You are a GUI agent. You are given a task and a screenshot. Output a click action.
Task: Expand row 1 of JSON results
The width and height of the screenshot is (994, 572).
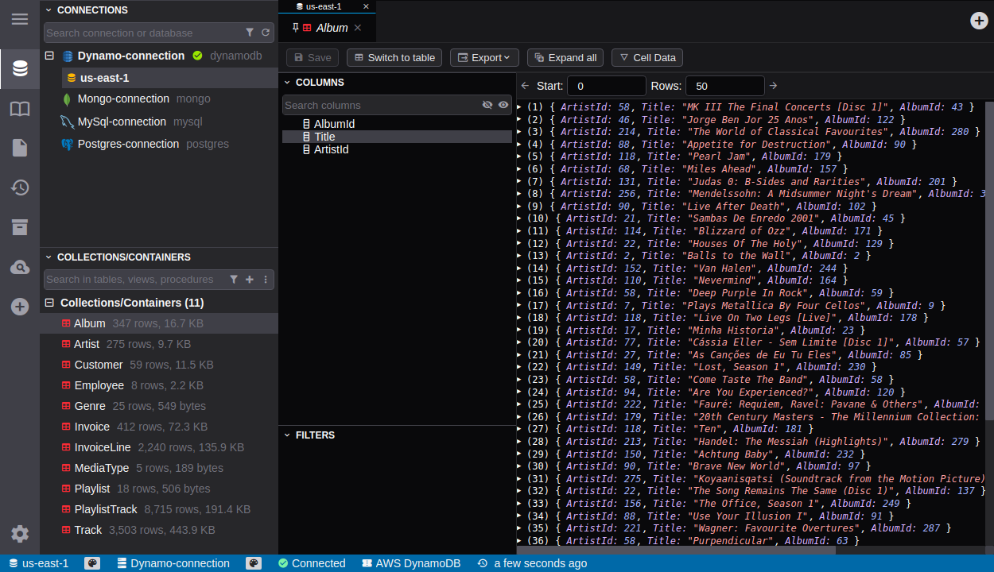(x=519, y=106)
